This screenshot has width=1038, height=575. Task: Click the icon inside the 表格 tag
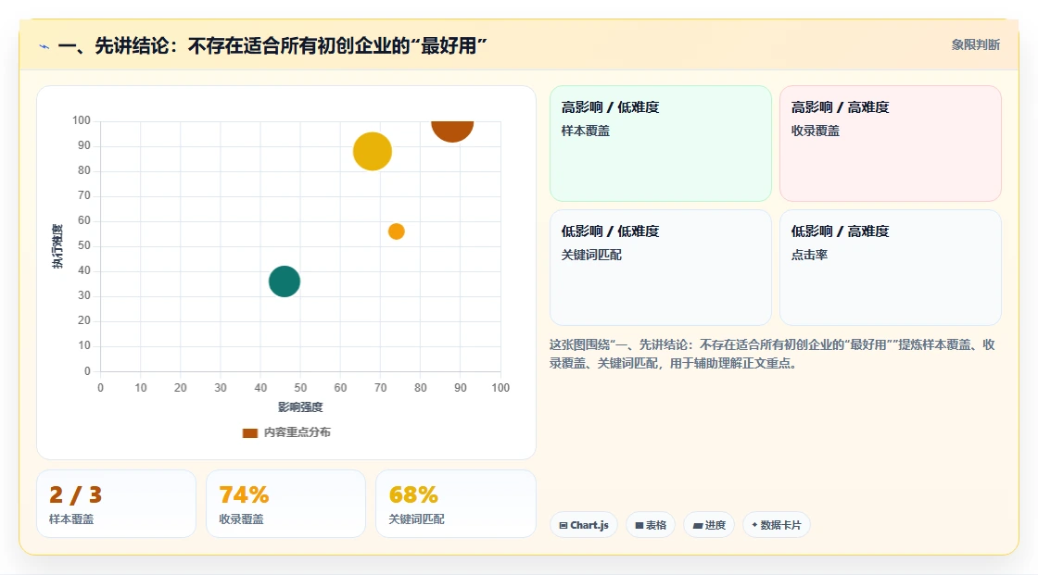639,525
